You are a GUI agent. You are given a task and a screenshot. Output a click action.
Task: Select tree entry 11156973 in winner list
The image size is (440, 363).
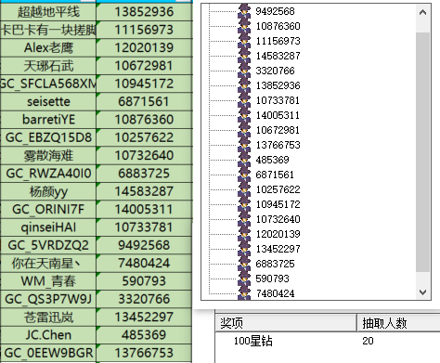click(278, 41)
